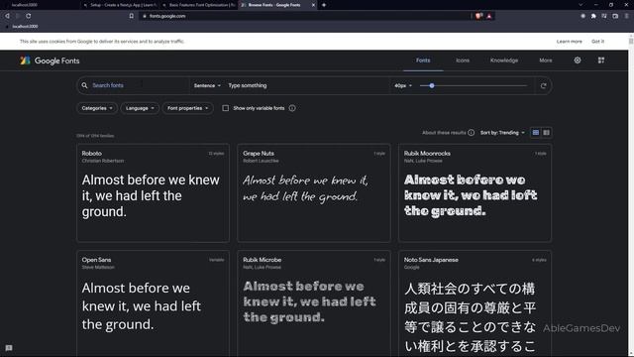
Task: Open the Sentence preview type dropdown
Action: coord(207,86)
